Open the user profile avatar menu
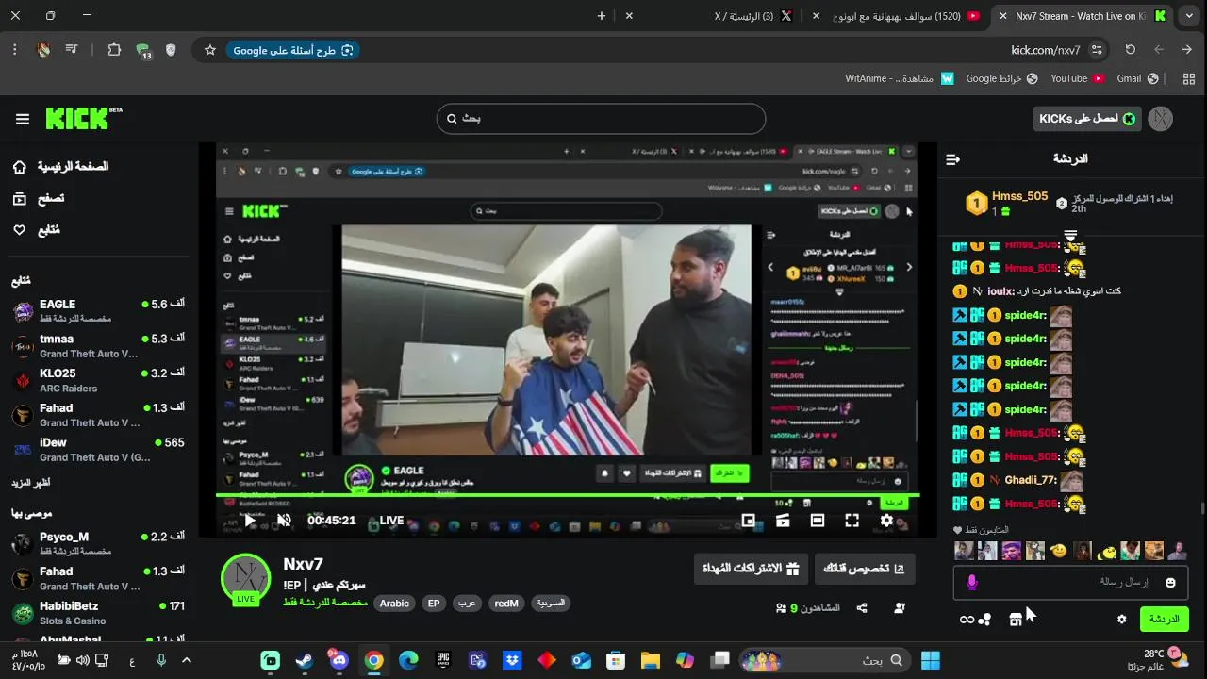The image size is (1207, 679). tap(1162, 119)
